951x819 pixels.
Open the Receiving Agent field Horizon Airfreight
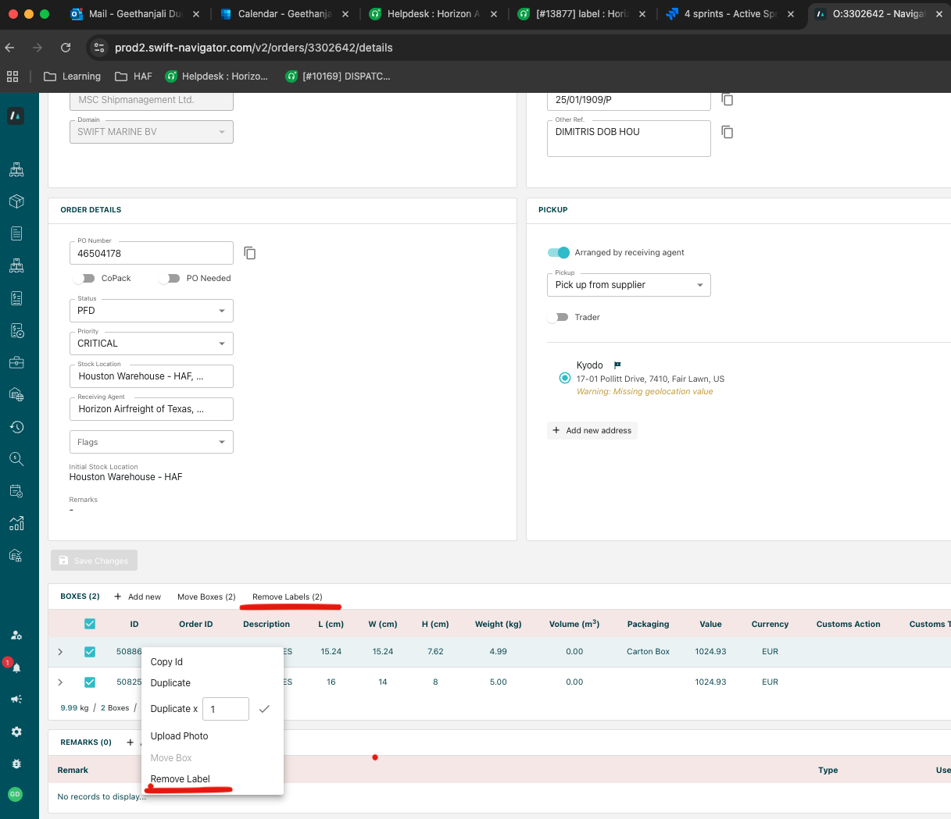152,409
